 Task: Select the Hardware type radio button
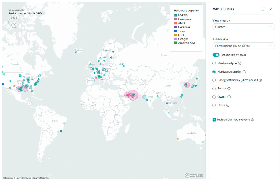pyautogui.click(x=214, y=63)
